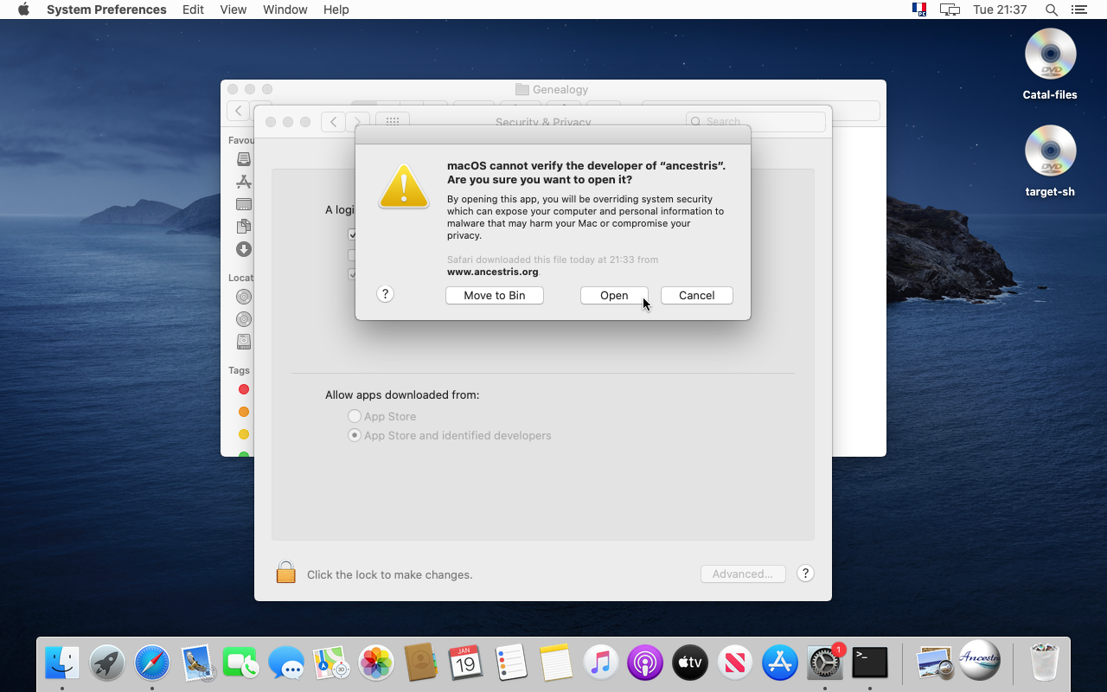Go back in the Genealogy Finder window
1107x692 pixels.
click(238, 111)
